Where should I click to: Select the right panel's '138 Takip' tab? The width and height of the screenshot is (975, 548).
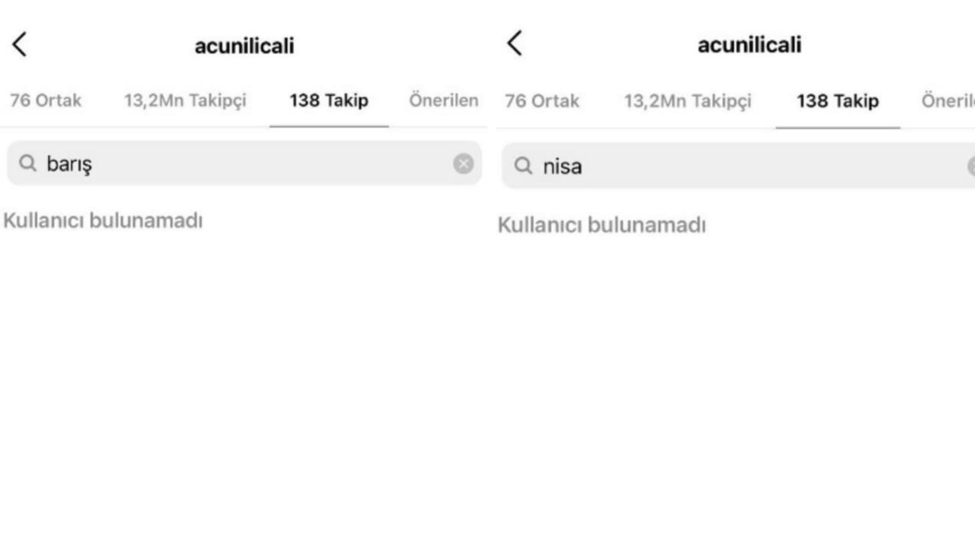click(837, 102)
